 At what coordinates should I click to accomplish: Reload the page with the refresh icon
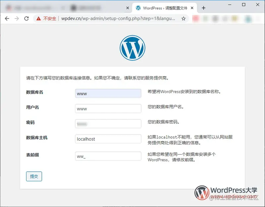coord(26,18)
